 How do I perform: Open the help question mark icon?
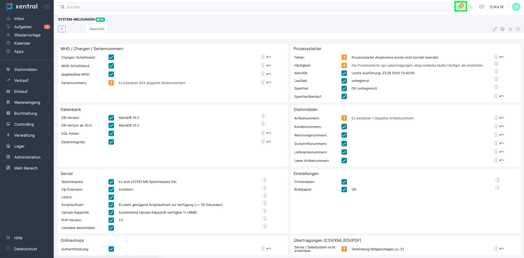click(518, 29)
